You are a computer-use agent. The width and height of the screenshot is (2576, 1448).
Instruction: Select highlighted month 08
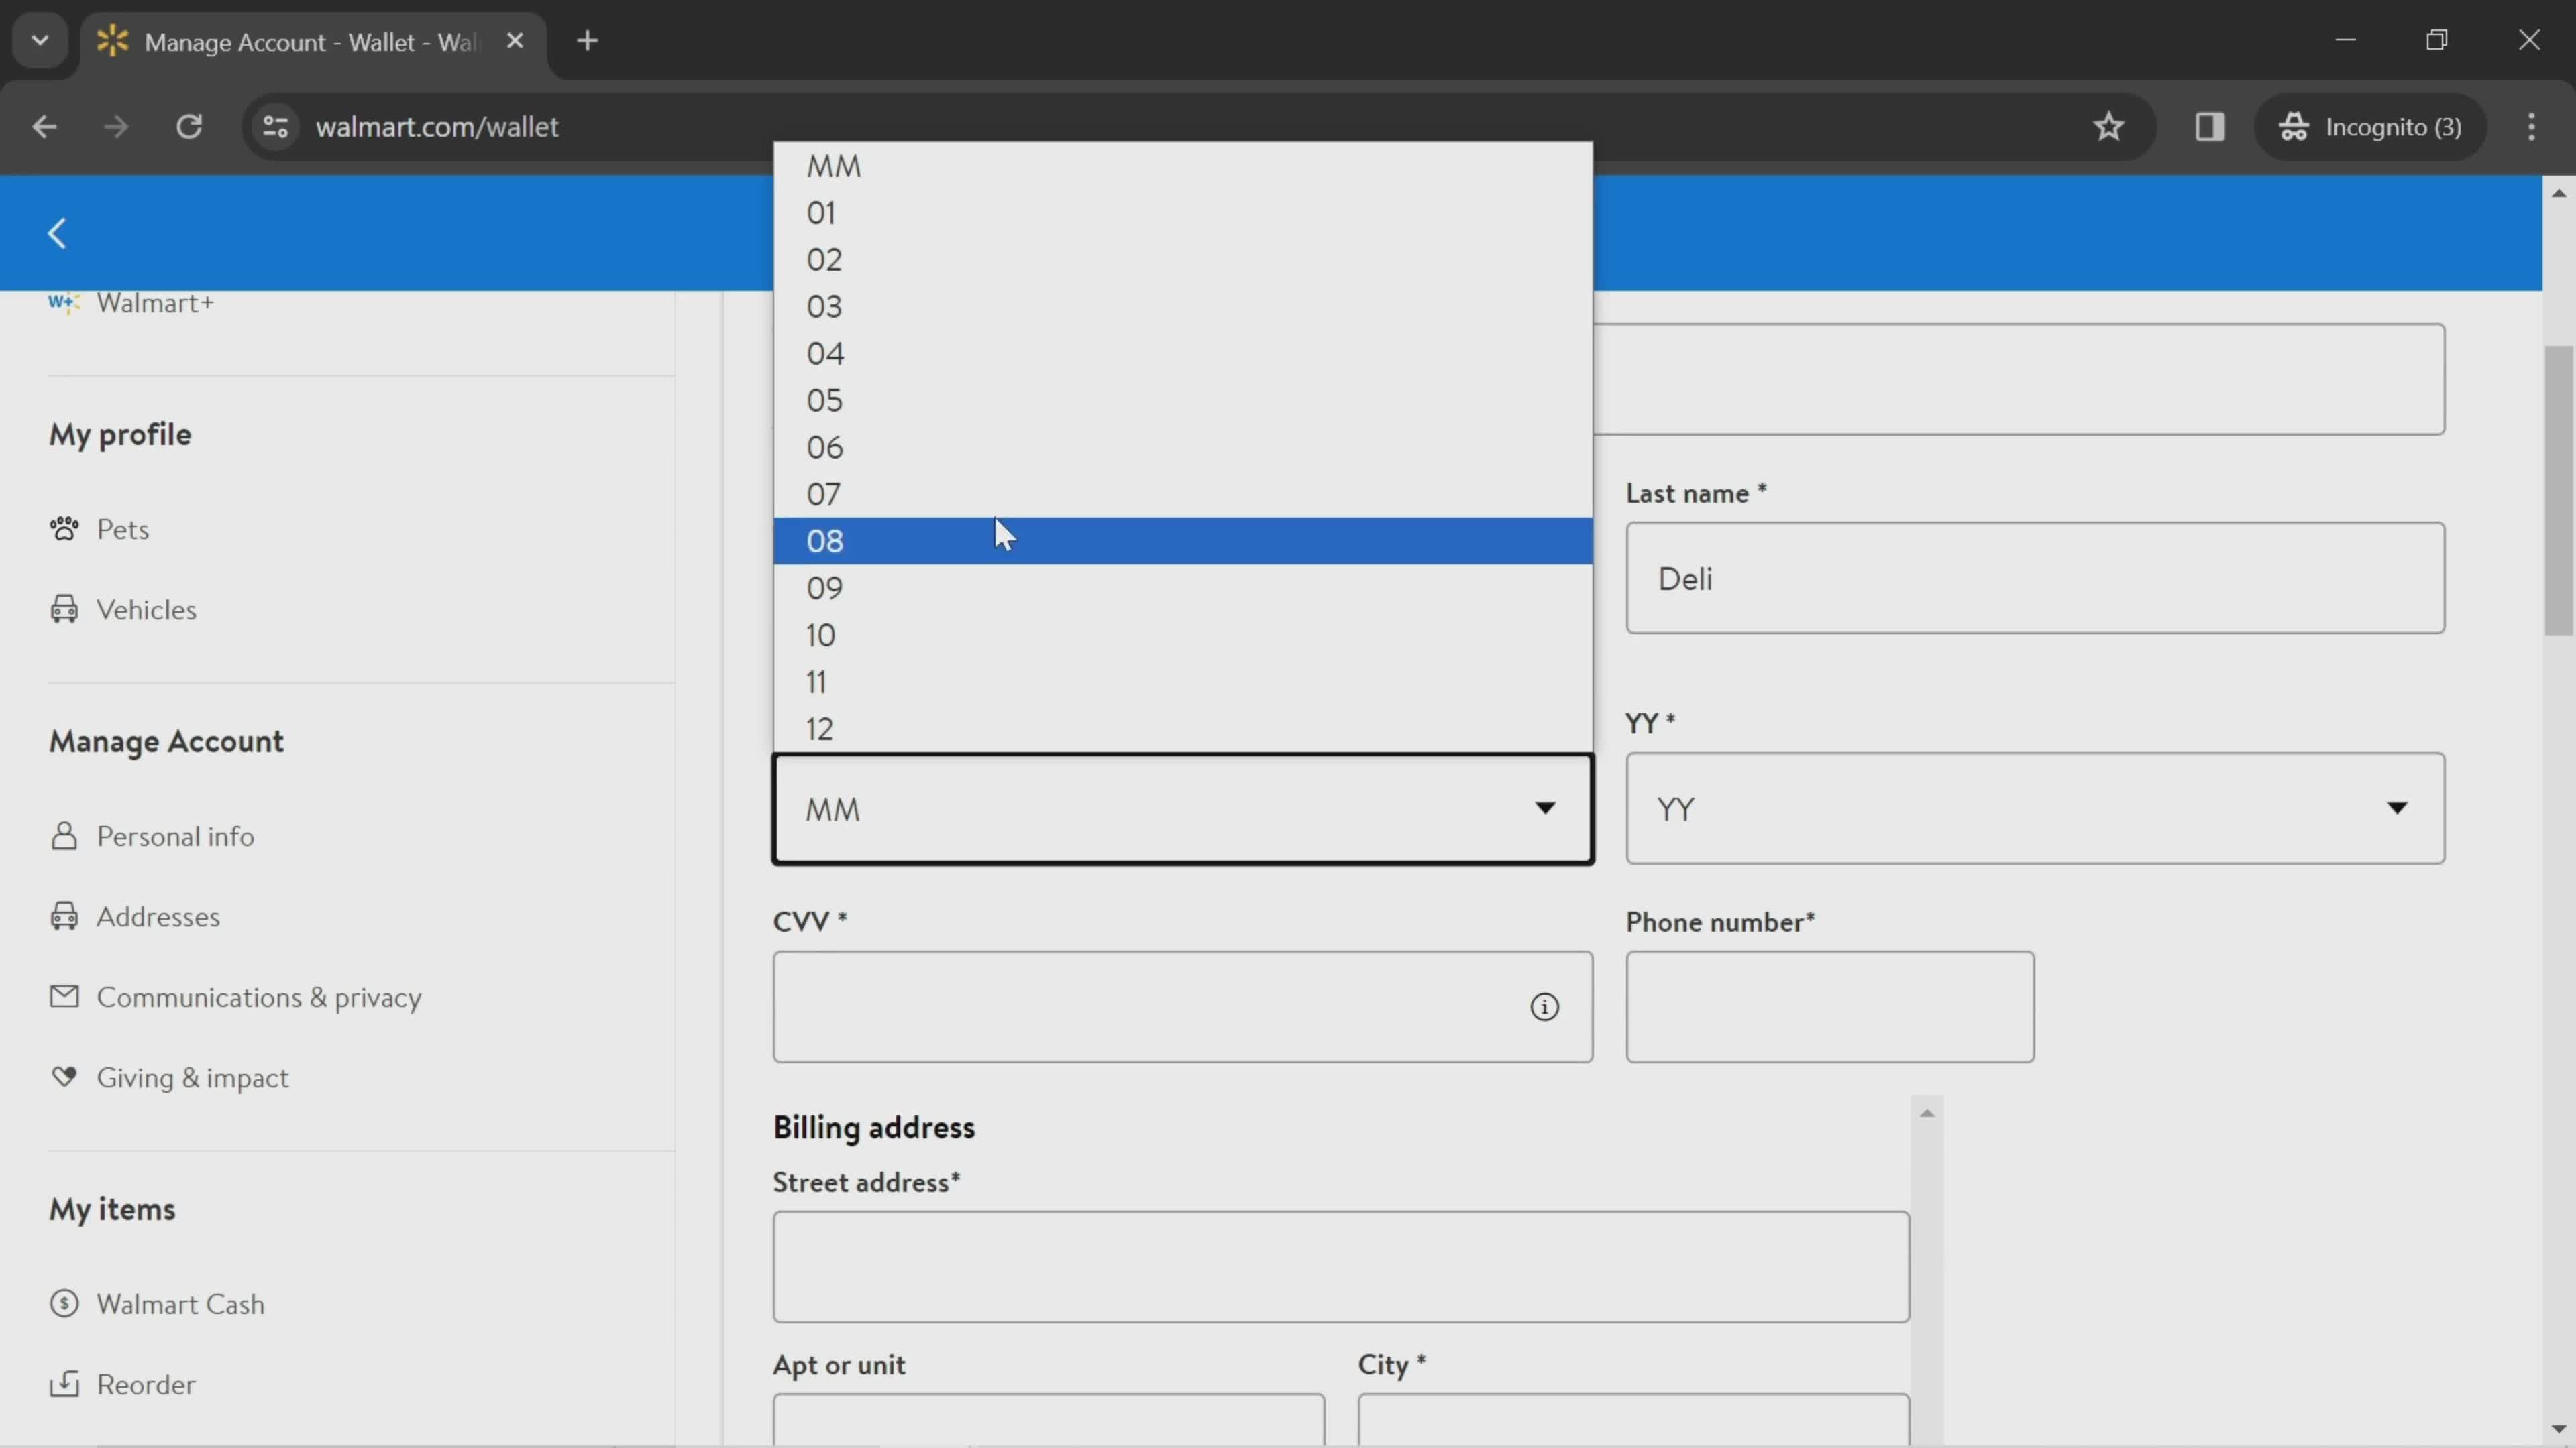[x=1183, y=540]
